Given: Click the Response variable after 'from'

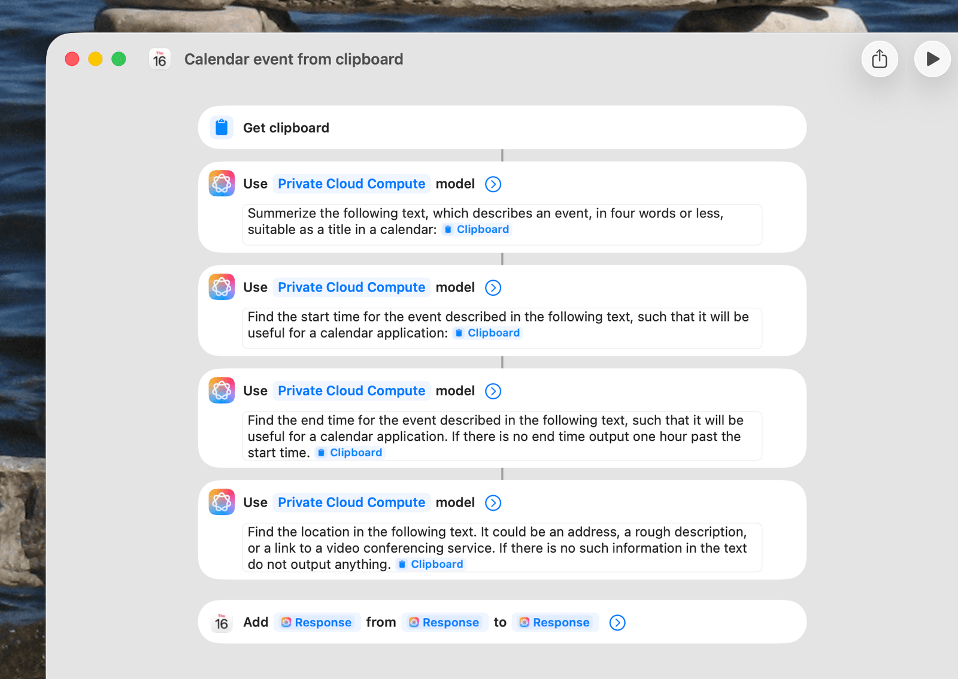Looking at the screenshot, I should tap(444, 623).
